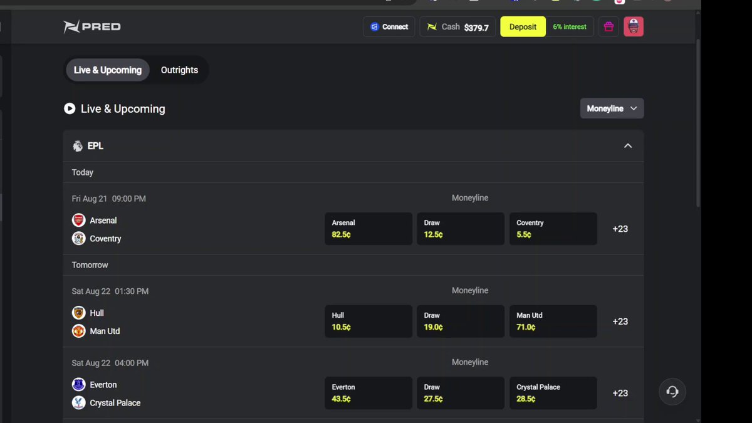Click the Man Utd club crest
Viewport: 752px width, 423px height.
tap(78, 331)
